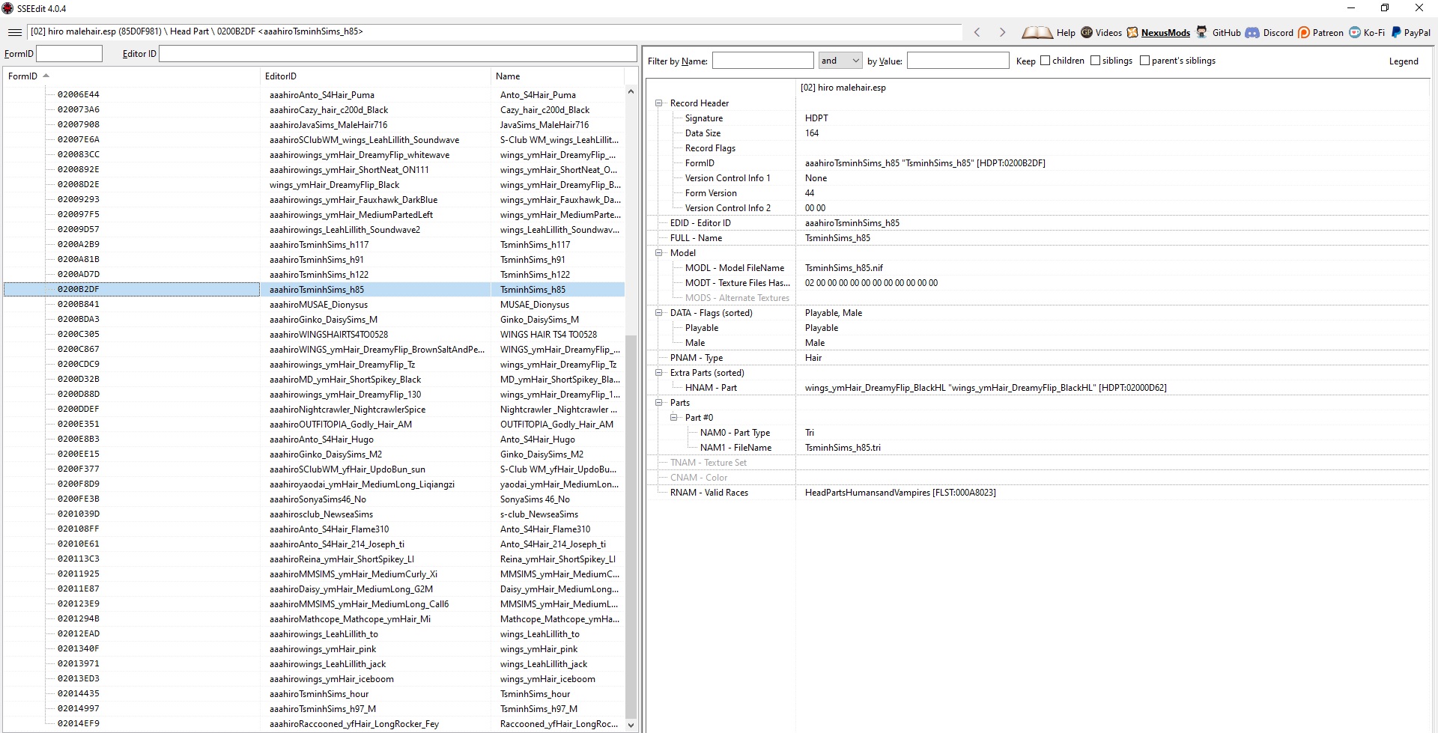1438x733 pixels.
Task: Click the Discord icon
Action: (x=1252, y=32)
